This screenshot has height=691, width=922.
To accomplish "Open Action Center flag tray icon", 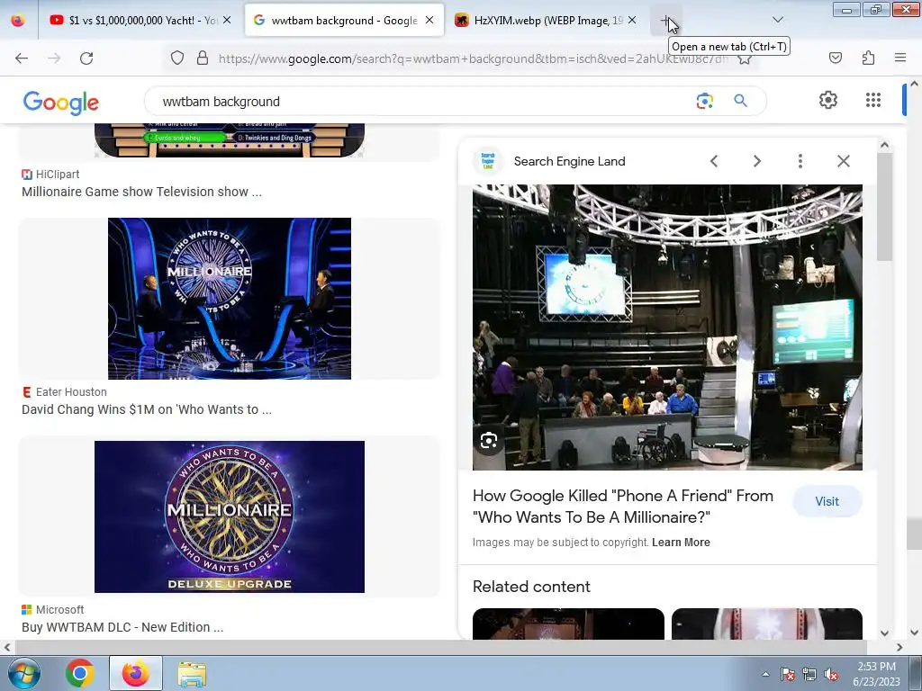I will tap(787, 675).
